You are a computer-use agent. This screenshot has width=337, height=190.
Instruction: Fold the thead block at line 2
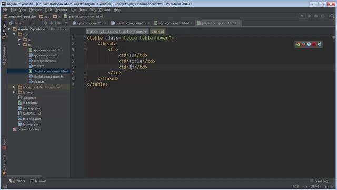[85, 44]
